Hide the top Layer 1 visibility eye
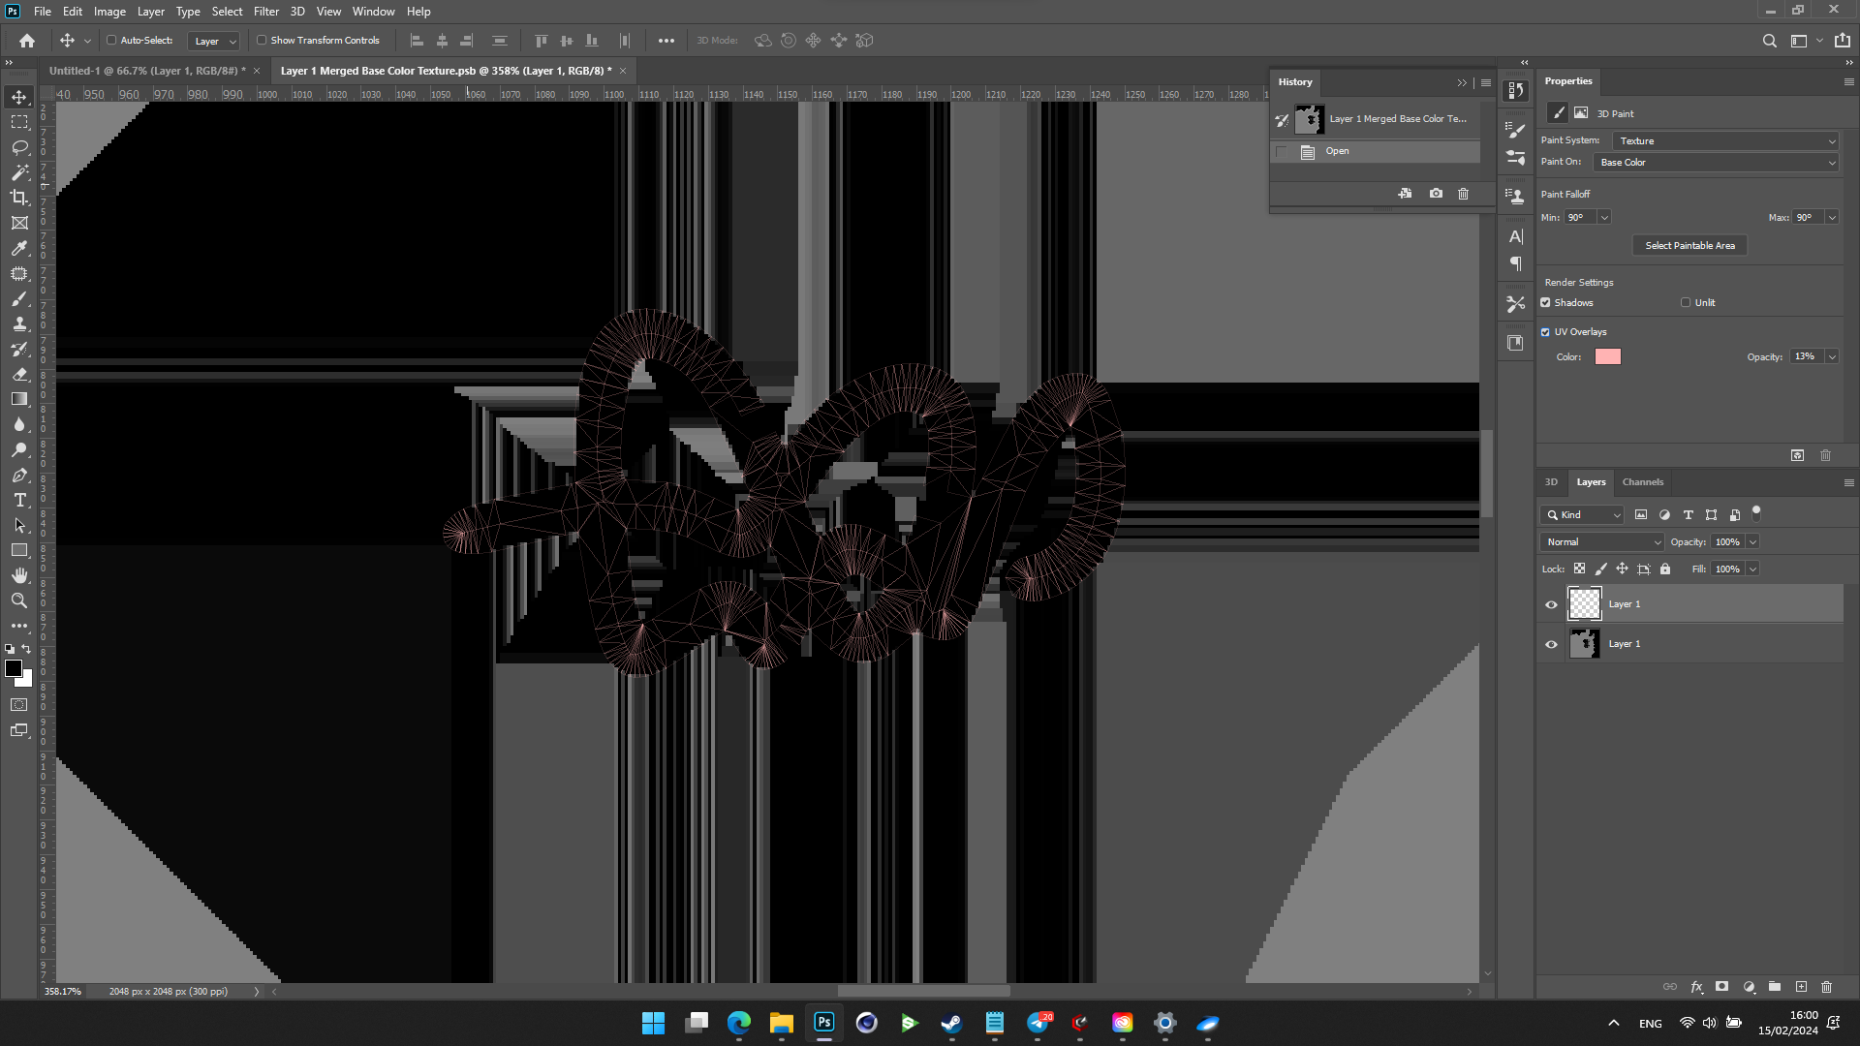 (x=1551, y=603)
